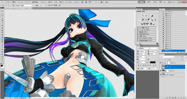Click the foreground color swatch in toolbox
This screenshot has height=99, width=187.
(2, 65)
